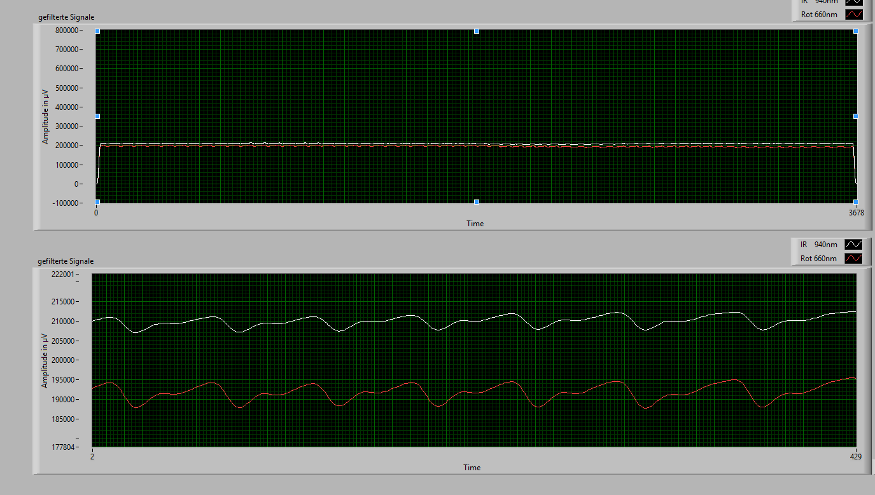The image size is (875, 495).
Task: Click the red Rot 660nm plot icon in the lower legend
Action: [853, 258]
